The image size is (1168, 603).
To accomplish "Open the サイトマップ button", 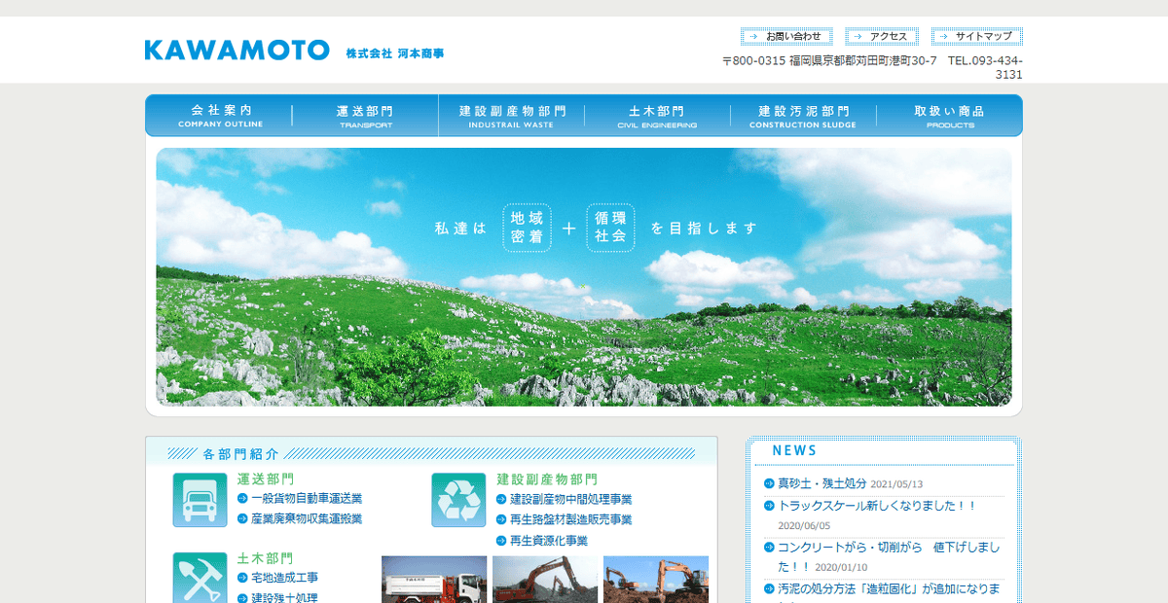I will tap(976, 35).
